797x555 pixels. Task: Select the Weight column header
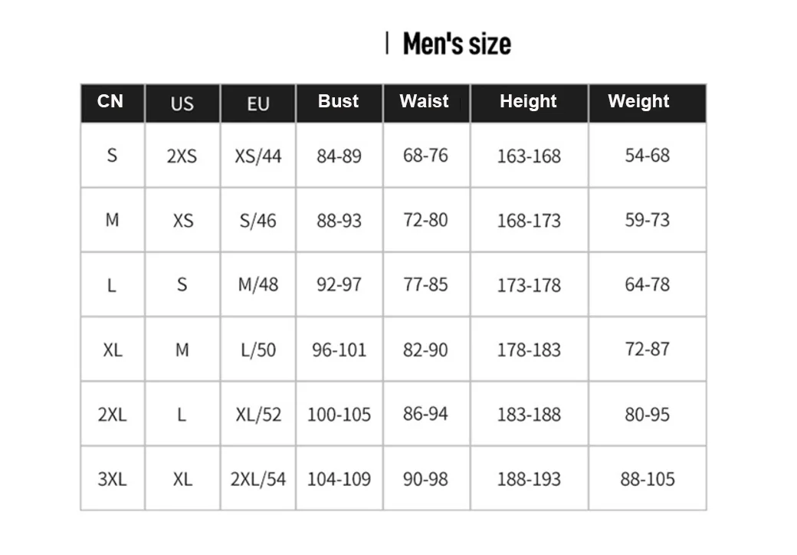point(638,102)
